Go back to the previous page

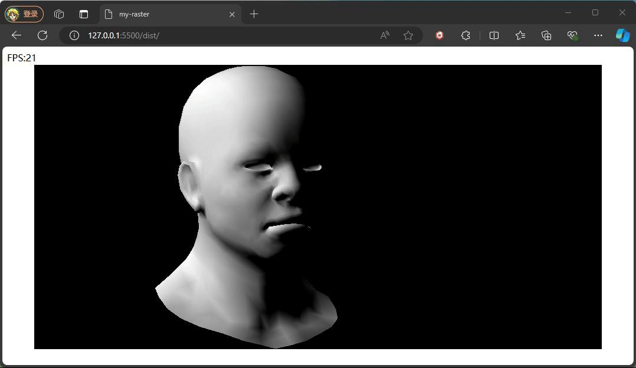tap(17, 35)
